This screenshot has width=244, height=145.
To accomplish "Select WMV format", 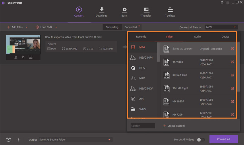I will pyautogui.click(x=142, y=109).
